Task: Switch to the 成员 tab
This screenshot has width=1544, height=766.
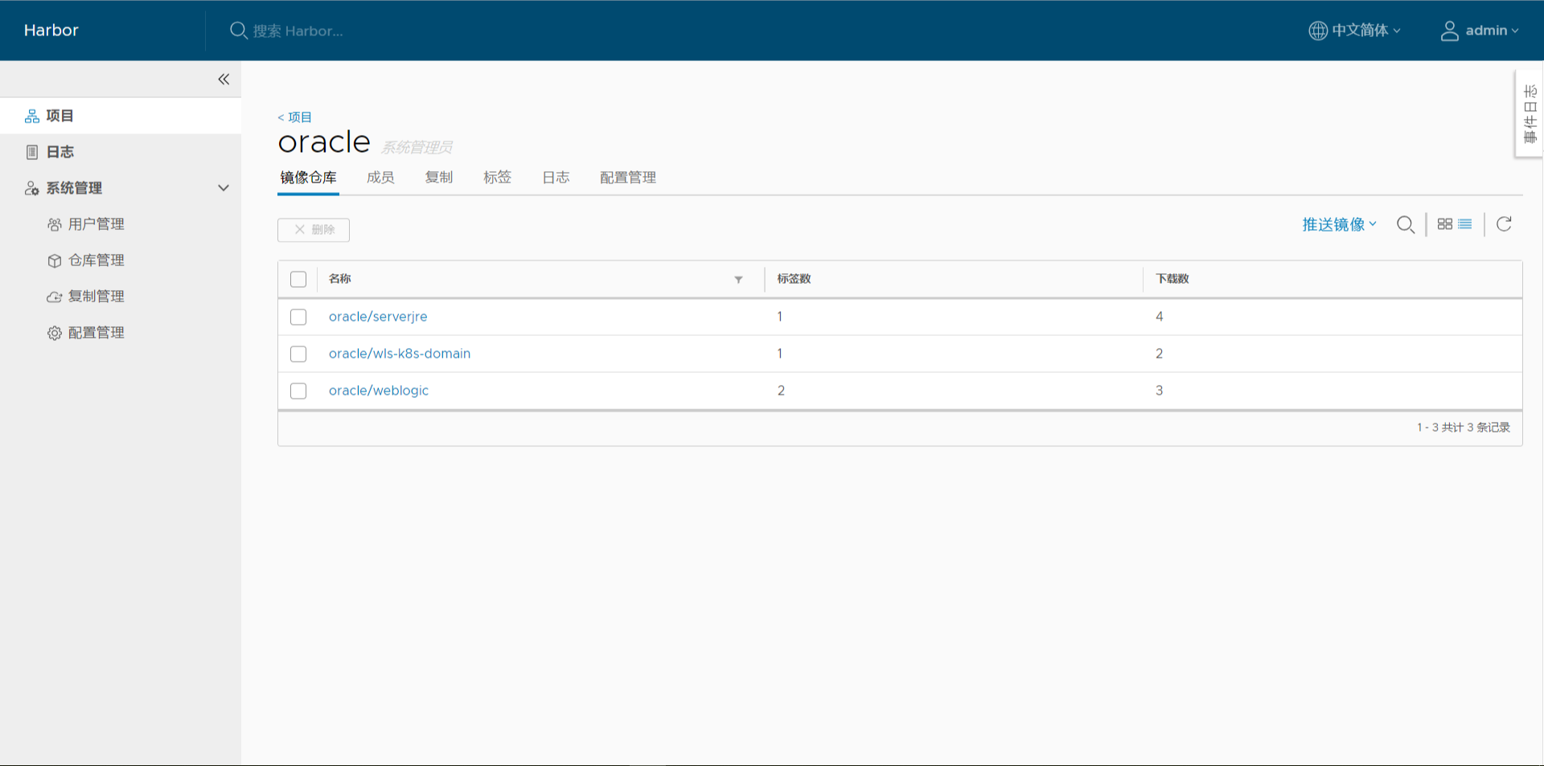Action: click(x=380, y=178)
